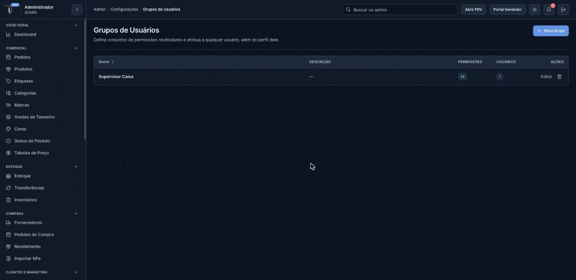Screen dimensions: 576x280
Task: Click the Marcas icon in the sidebar
Action: [8, 105]
